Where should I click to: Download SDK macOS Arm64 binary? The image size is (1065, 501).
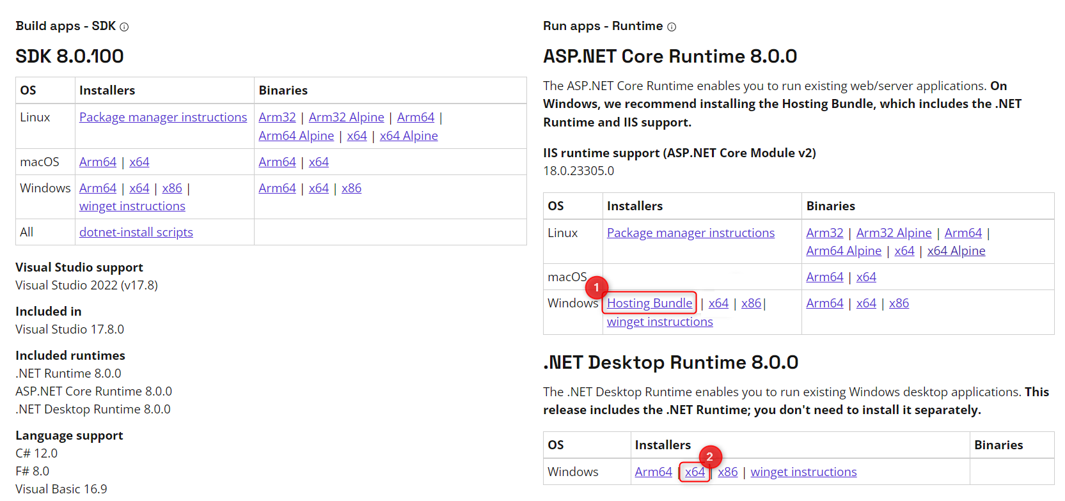point(277,162)
